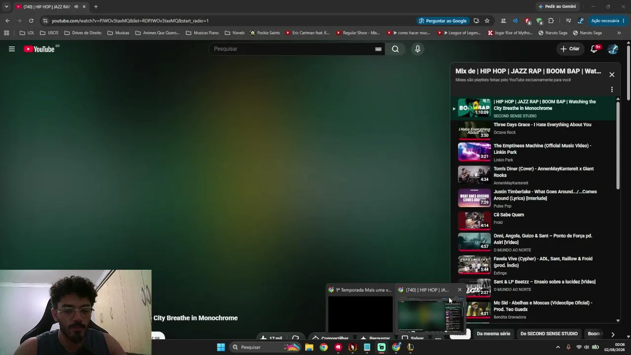The width and height of the screenshot is (631, 355).
Task: Bookmark this page with the star
Action: pyautogui.click(x=487, y=21)
